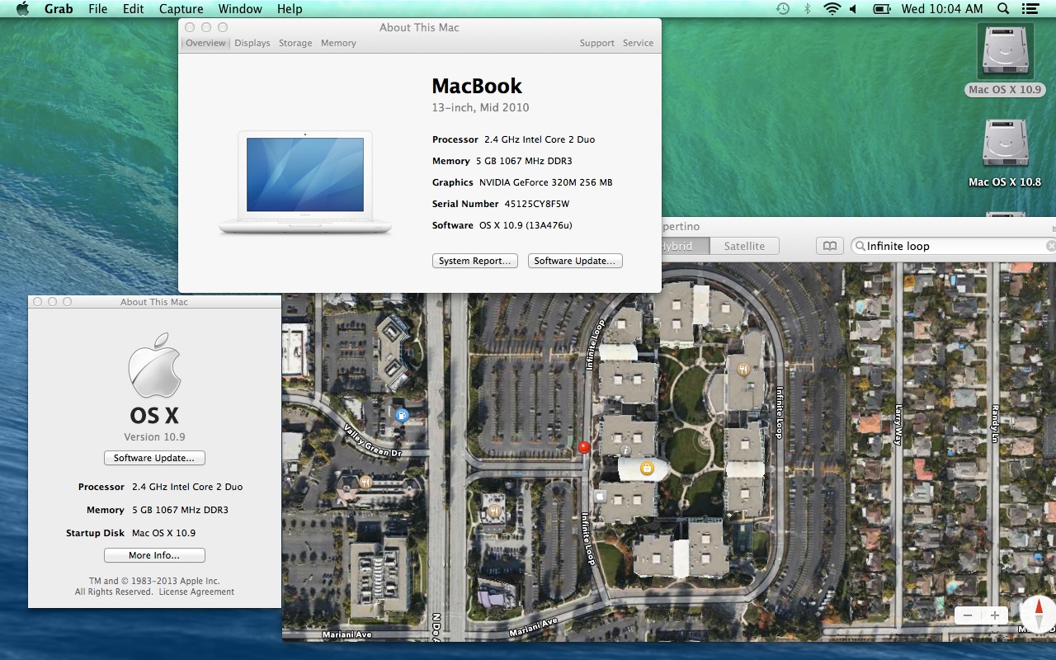1056x660 pixels.
Task: Open the Maps bookmarks book icon
Action: tap(830, 246)
